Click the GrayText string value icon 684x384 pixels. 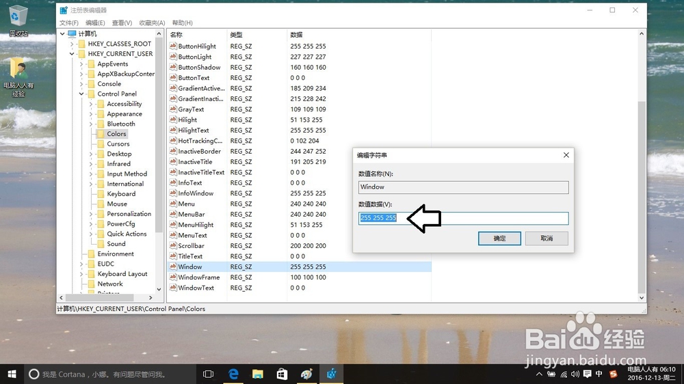[x=173, y=109]
